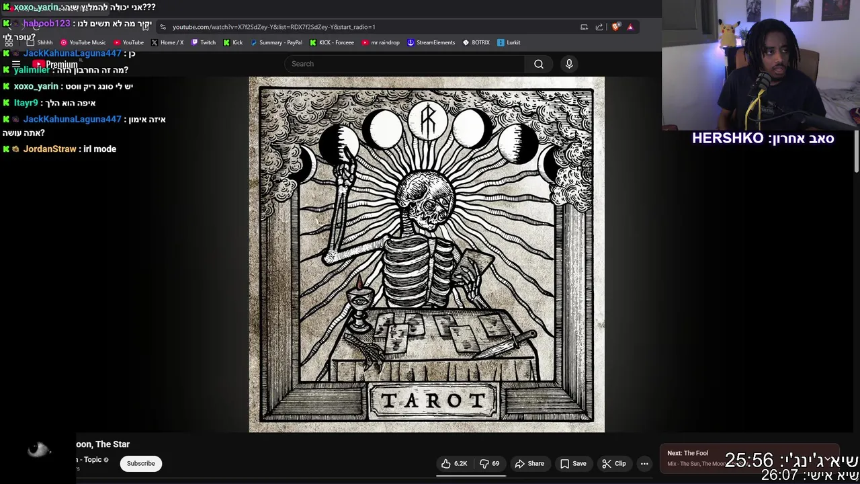Save the video to a playlist
Screen dimensions: 860x484
tap(573, 463)
